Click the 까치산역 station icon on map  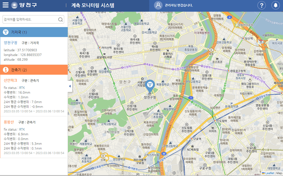[x=99, y=48]
